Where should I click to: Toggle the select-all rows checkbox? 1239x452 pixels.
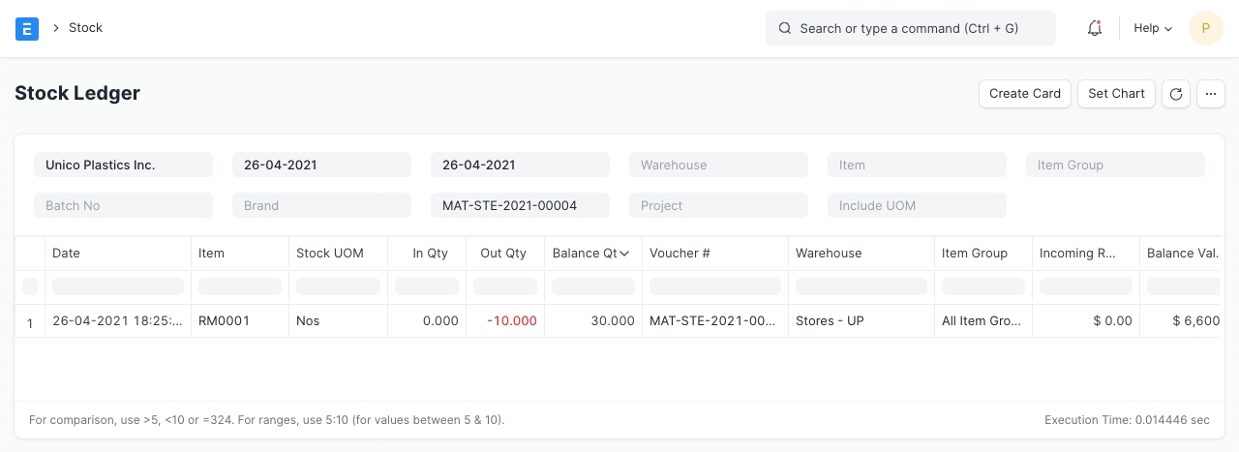pos(30,286)
